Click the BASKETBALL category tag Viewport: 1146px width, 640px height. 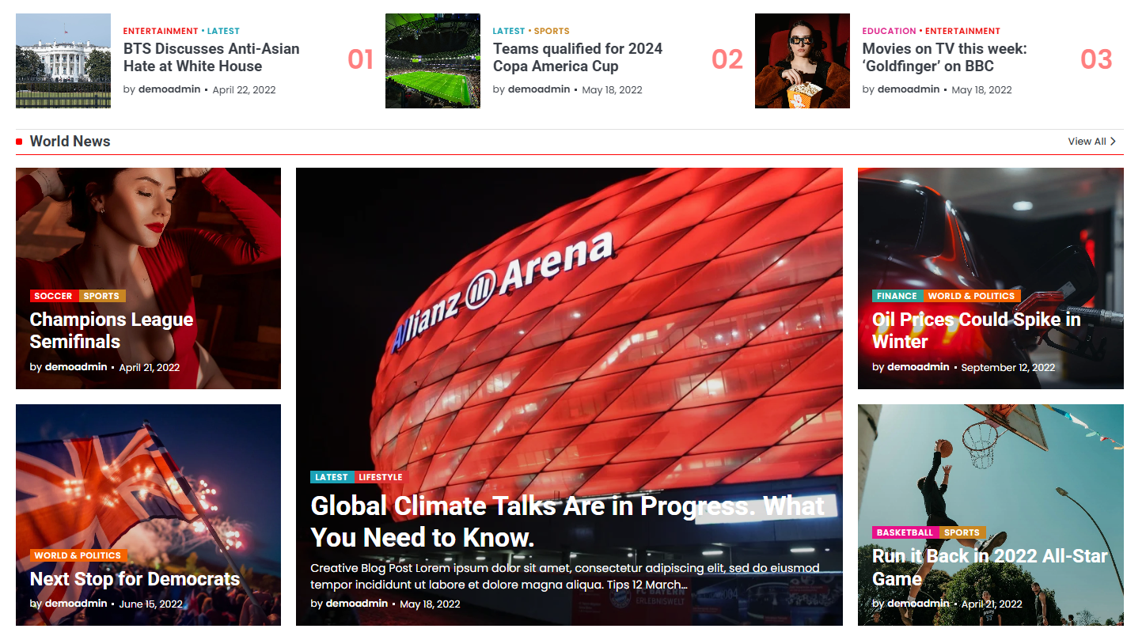coord(905,532)
